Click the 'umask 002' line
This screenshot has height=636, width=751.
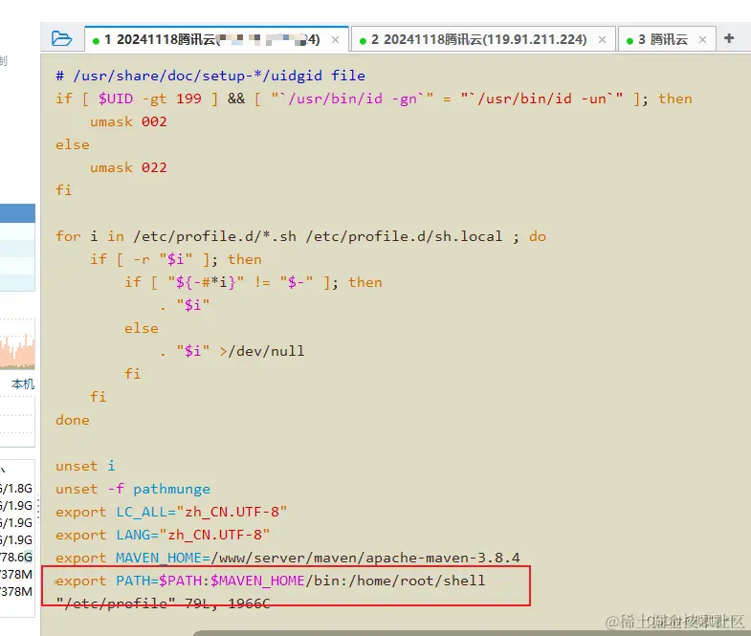click(x=128, y=121)
